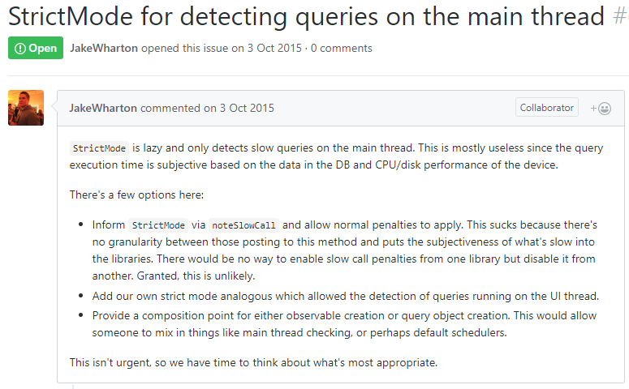Click the "This isn't urgent" closing sentence

[253, 362]
